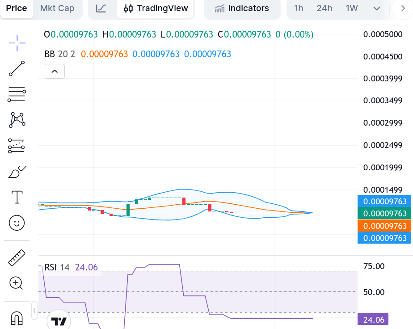This screenshot has height=329, width=413.
Task: Click the green current price label 0.00009763
Action: [x=384, y=213]
